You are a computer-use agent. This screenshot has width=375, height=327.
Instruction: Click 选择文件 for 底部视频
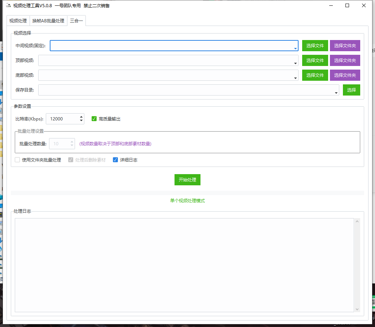coord(315,75)
